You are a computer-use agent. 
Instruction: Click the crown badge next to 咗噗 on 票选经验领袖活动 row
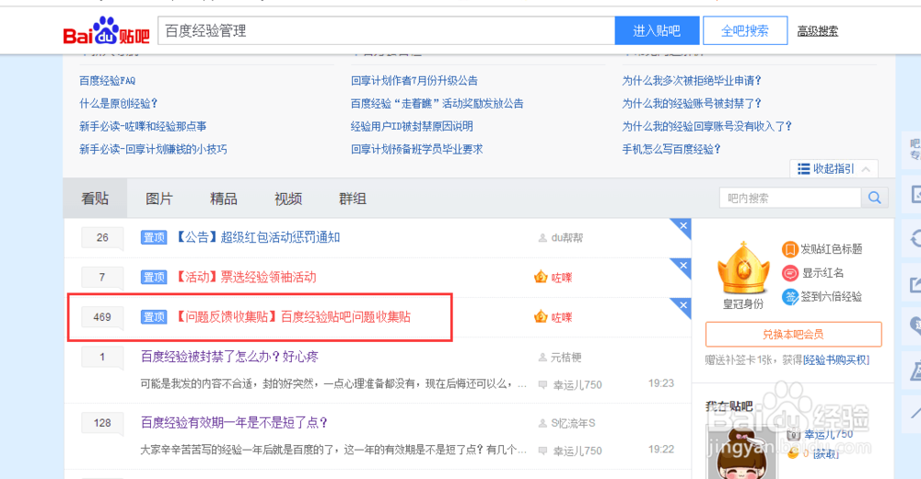(541, 277)
